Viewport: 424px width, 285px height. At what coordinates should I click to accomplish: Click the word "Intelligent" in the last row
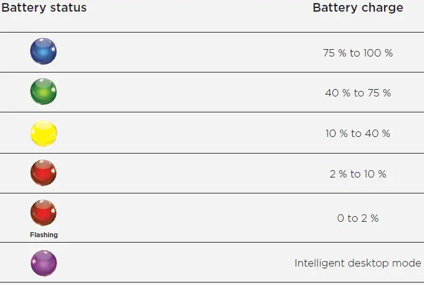pos(318,264)
